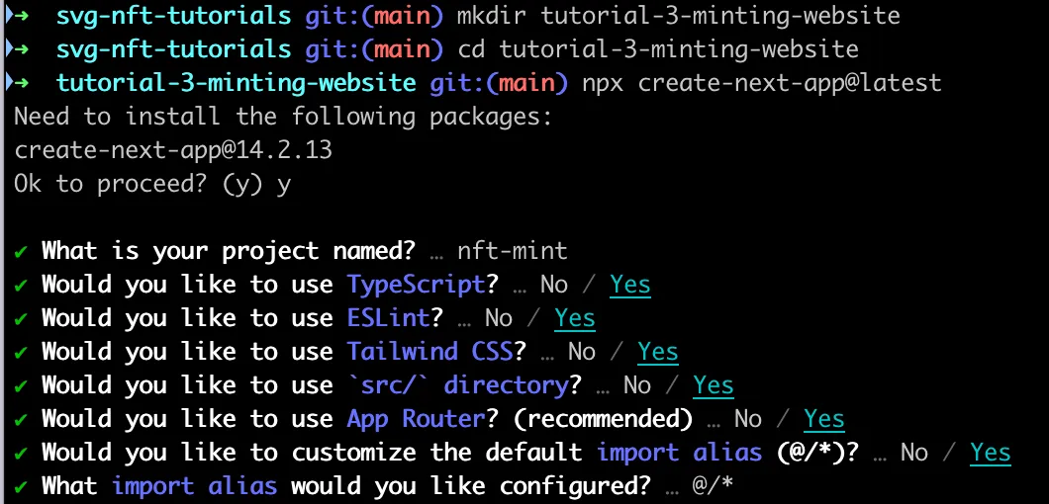Screen dimensions: 1049x504
Task: Click the highlighted word 'TypeScript'
Action: 416,285
